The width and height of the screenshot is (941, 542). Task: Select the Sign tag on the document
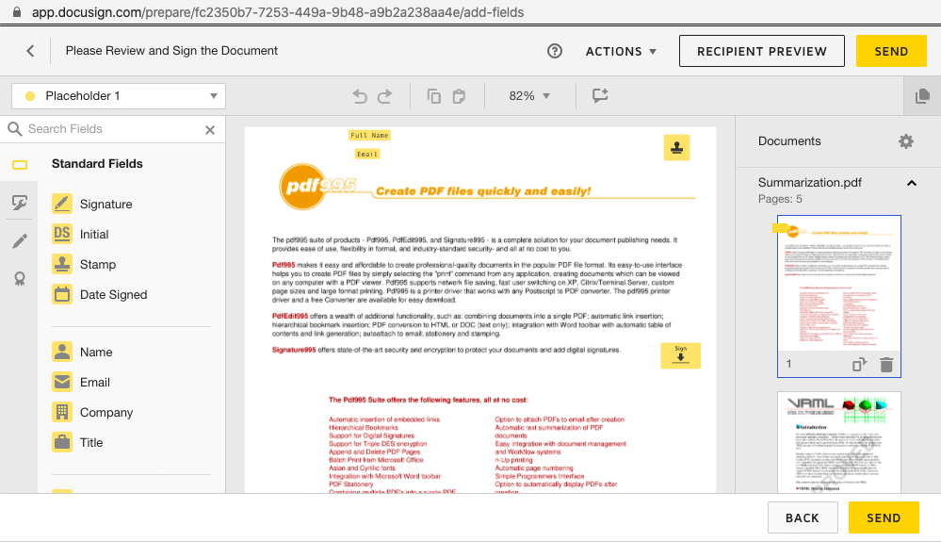(x=680, y=355)
